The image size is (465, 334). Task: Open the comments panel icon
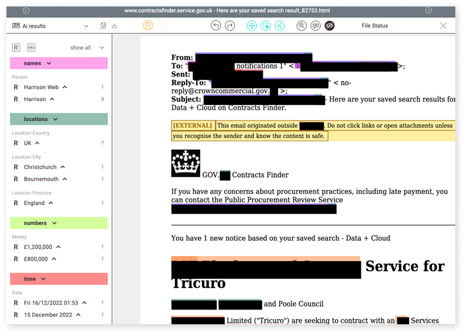[315, 26]
